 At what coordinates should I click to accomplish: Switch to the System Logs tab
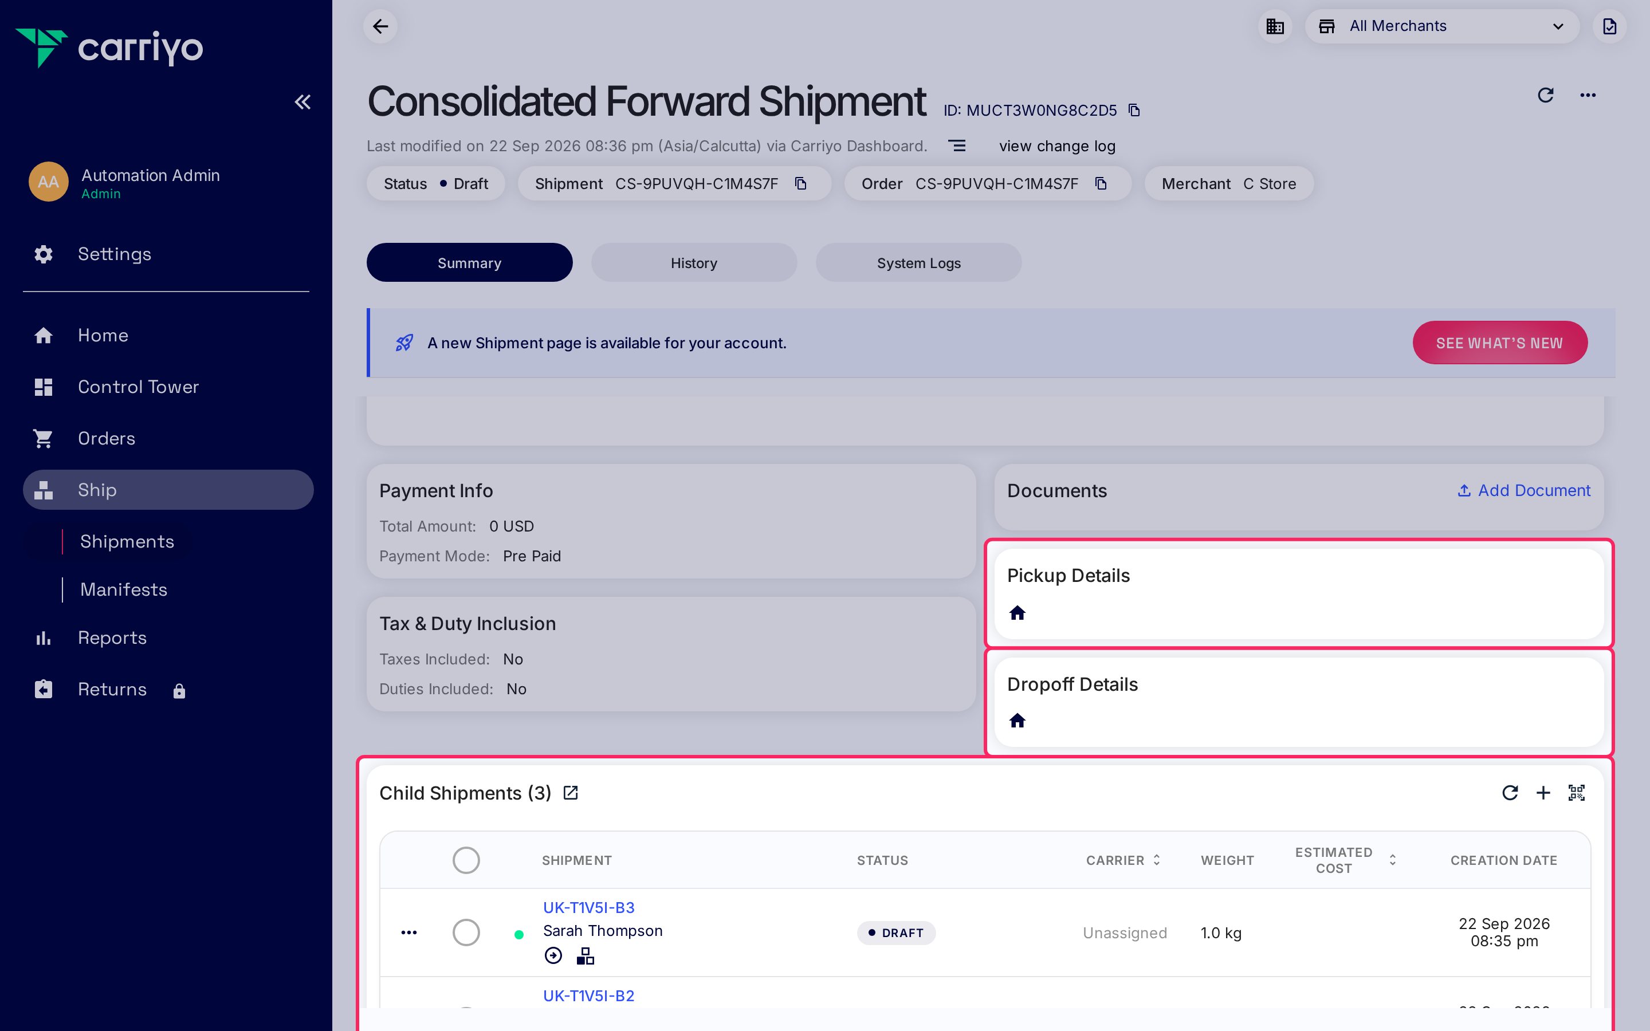[x=918, y=262]
